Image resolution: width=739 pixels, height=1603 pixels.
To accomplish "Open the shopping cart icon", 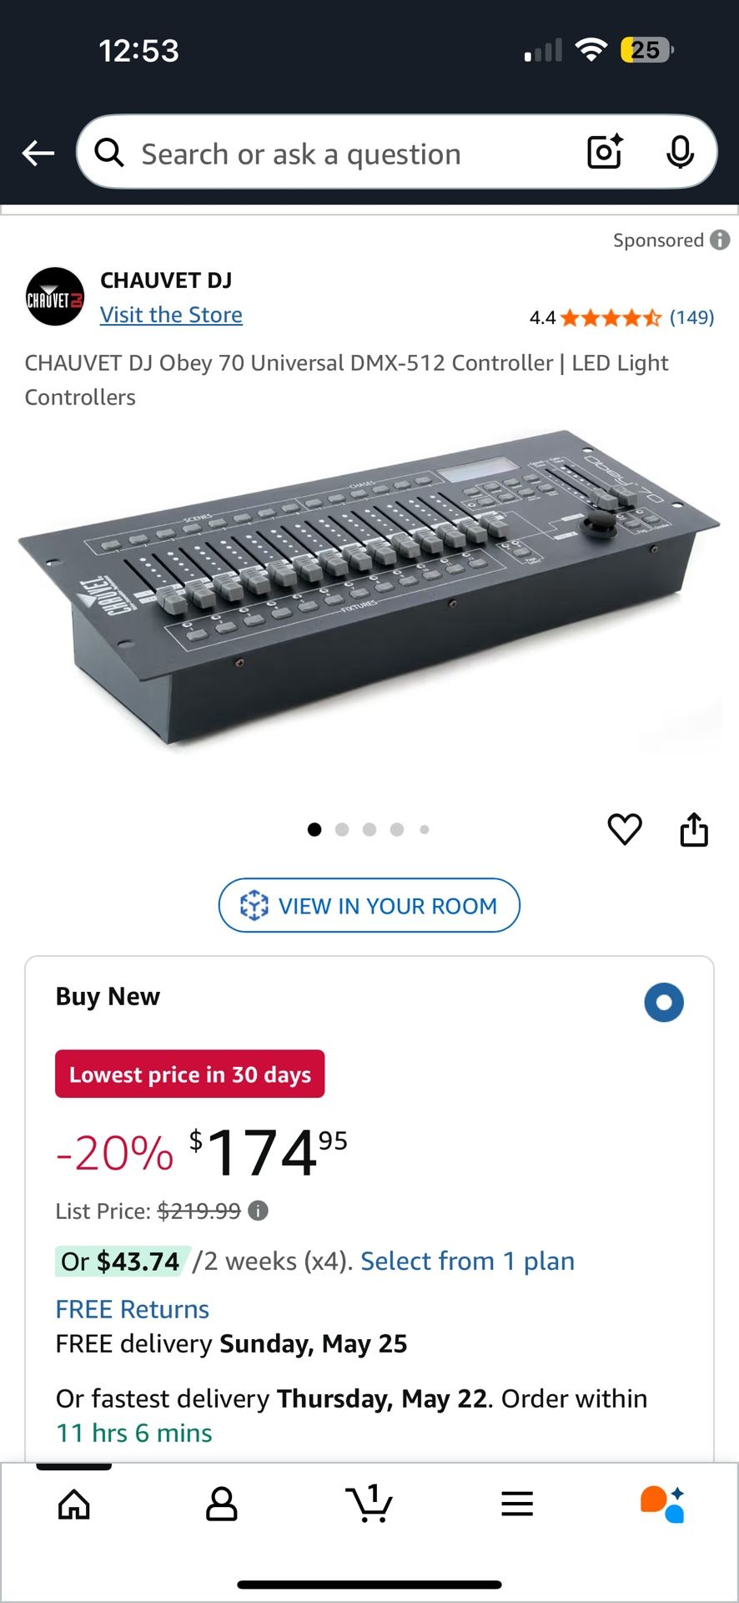I will point(369,1504).
